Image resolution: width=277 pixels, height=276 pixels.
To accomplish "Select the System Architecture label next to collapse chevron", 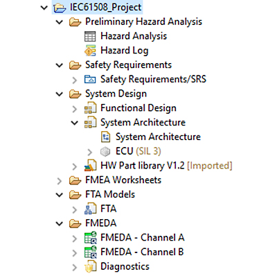I will tap(143, 123).
